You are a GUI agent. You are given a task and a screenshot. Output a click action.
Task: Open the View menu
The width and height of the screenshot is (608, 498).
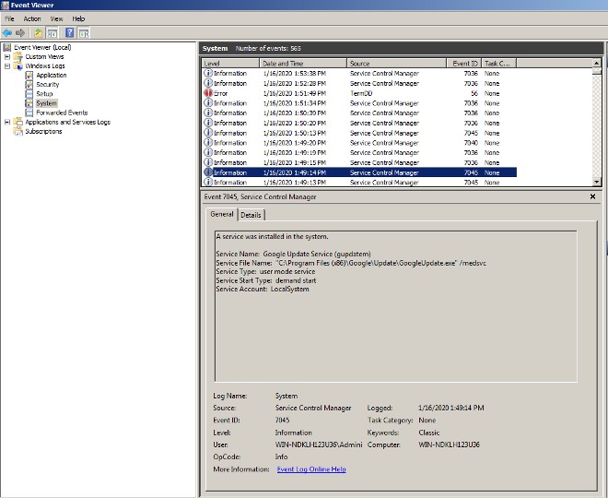click(x=56, y=18)
